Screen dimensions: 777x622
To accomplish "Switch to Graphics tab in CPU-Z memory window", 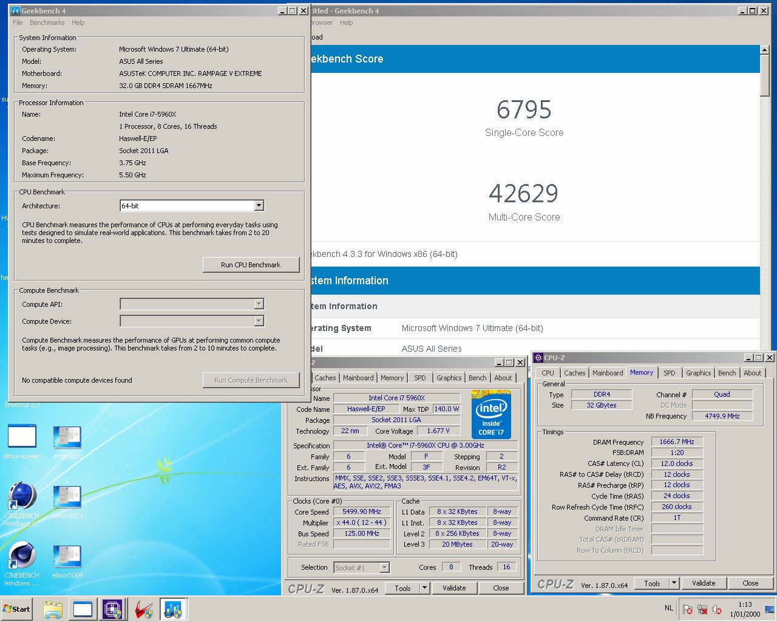I will tap(698, 373).
